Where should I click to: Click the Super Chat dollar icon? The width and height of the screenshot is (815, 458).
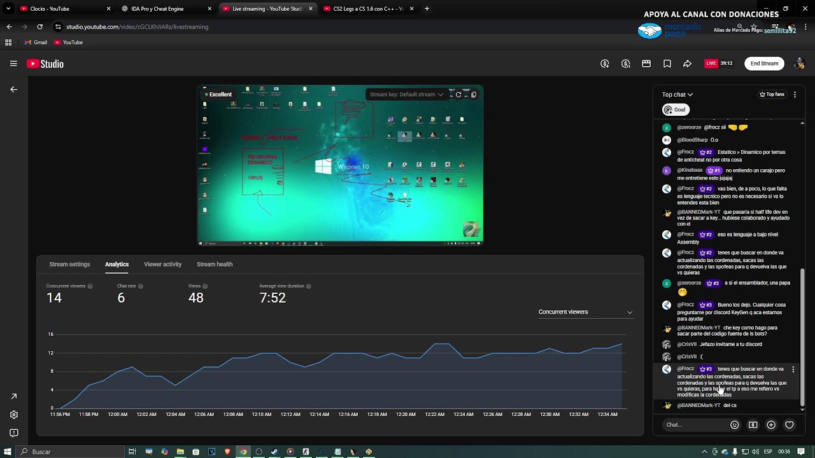(753, 425)
